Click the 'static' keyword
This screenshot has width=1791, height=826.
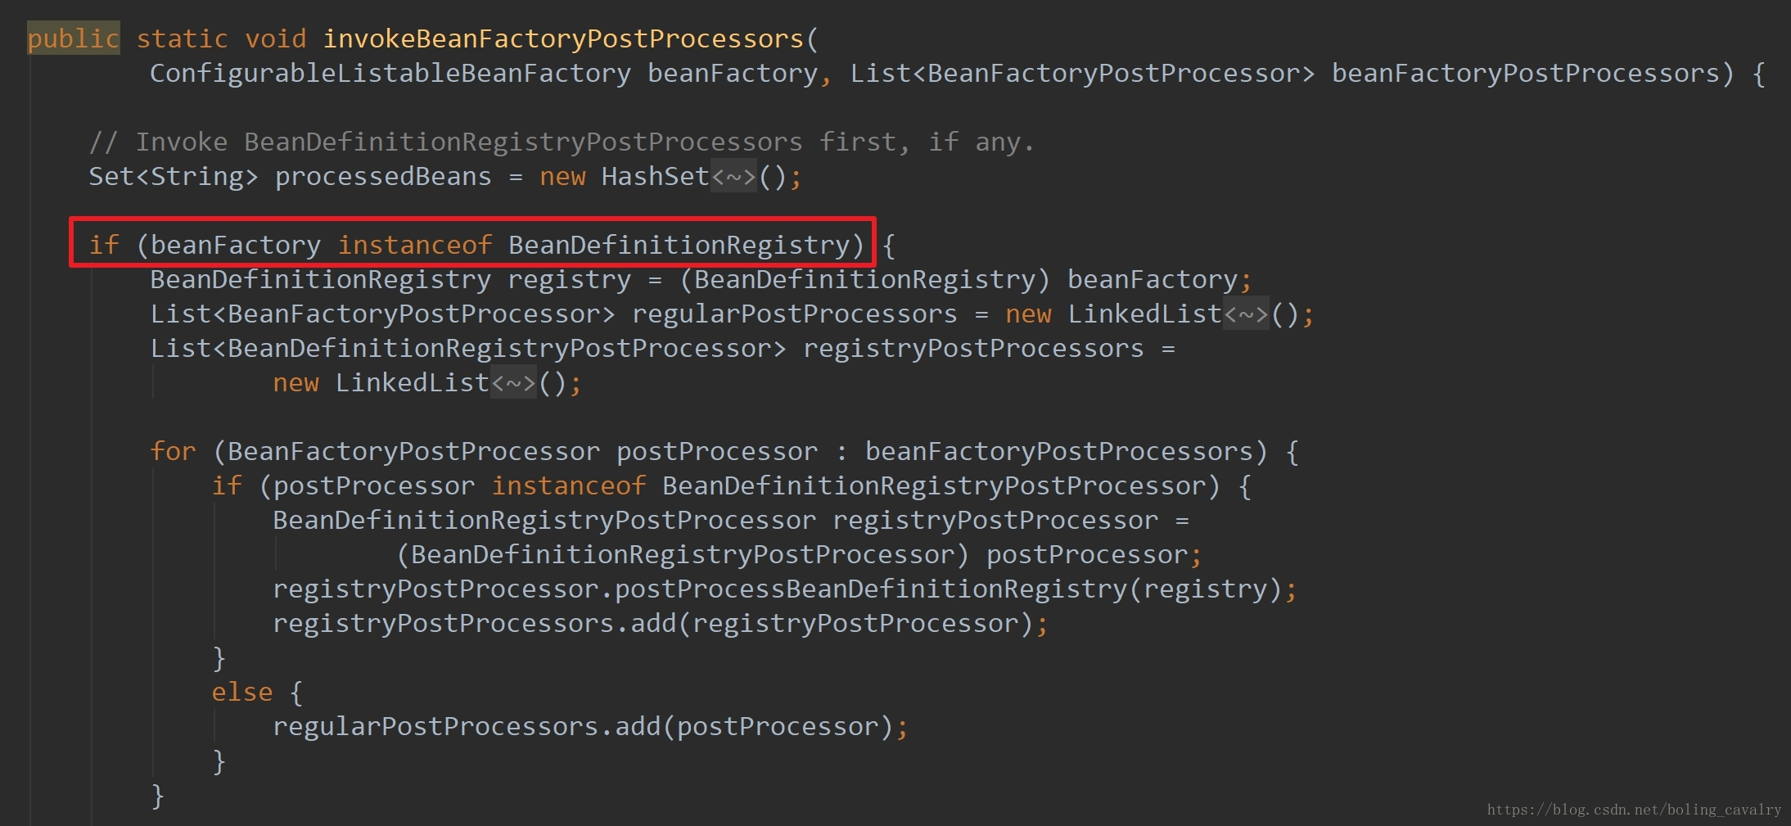click(182, 38)
